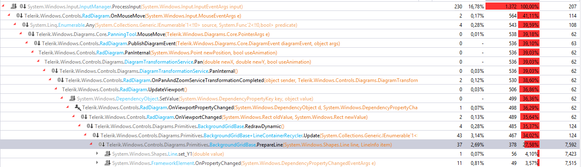Expand the FrameworkElement.OnPropertyChanged node
The width and height of the screenshot is (581, 167).
pyautogui.click(x=97, y=163)
